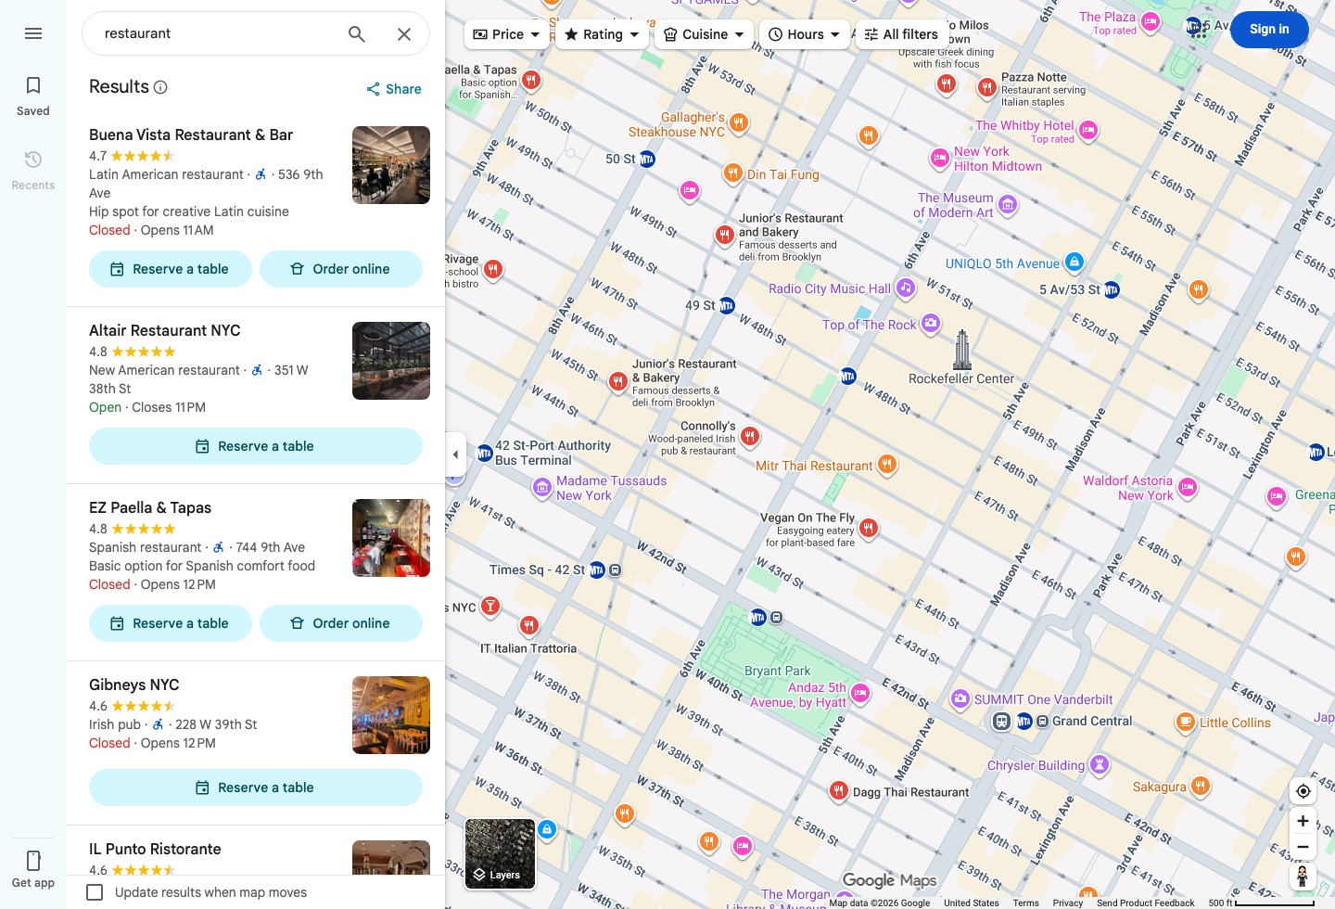1335x909 pixels.
Task: Click the Vegan On The Fly pin
Action: tap(869, 529)
